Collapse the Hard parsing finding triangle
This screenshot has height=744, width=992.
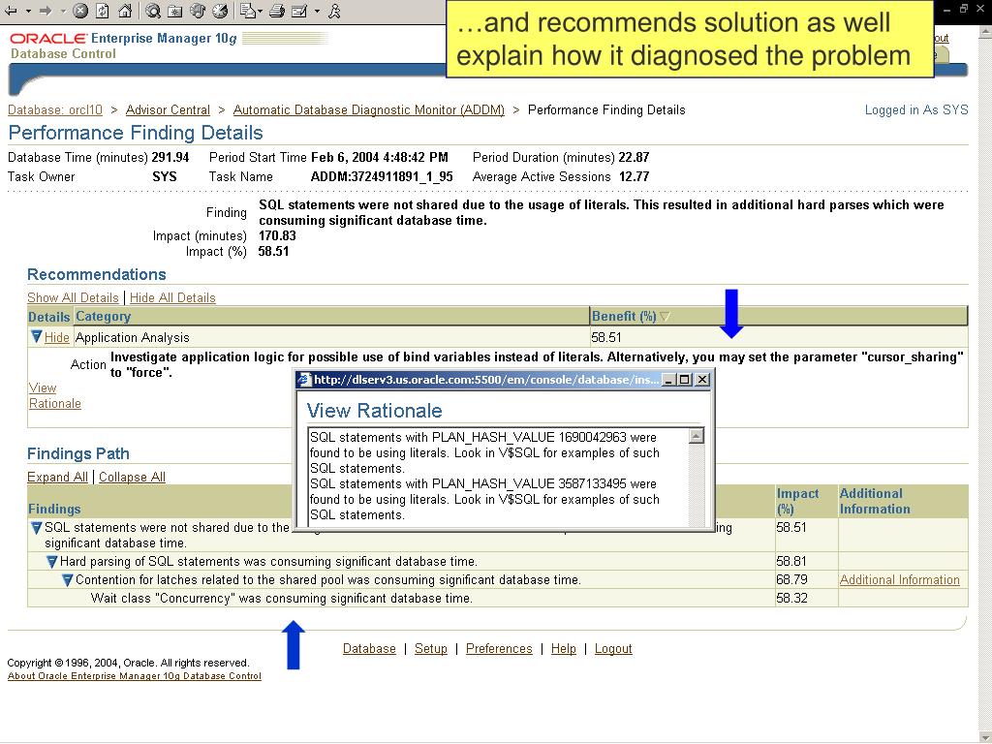tap(52, 562)
